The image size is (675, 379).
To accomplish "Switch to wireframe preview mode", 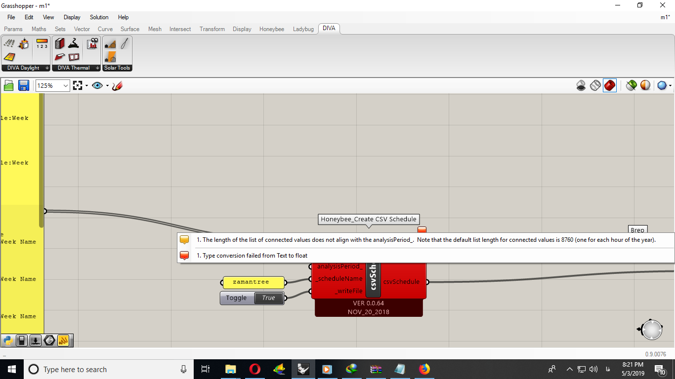I will click(595, 85).
